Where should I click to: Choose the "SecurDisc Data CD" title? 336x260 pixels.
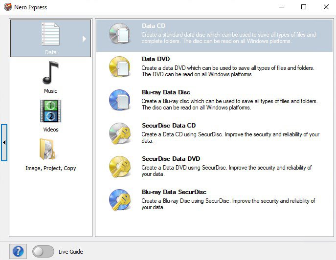pyautogui.click(x=169, y=125)
